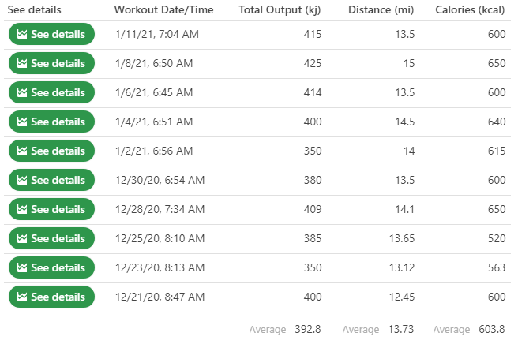The image size is (518, 344).
Task: Click chart icon for 1/4/21 workout
Action: 22,122
